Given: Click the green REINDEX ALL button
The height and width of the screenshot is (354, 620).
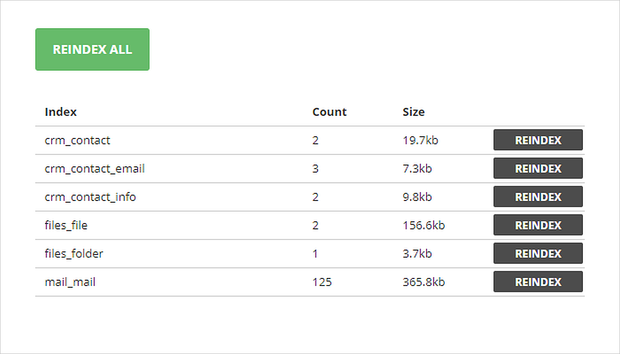Looking at the screenshot, I should coord(92,49).
